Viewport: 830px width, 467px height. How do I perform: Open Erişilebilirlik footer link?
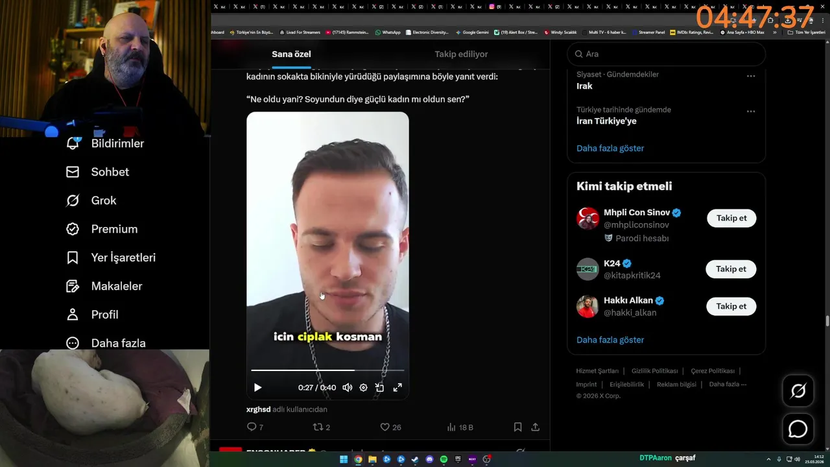[x=626, y=384]
